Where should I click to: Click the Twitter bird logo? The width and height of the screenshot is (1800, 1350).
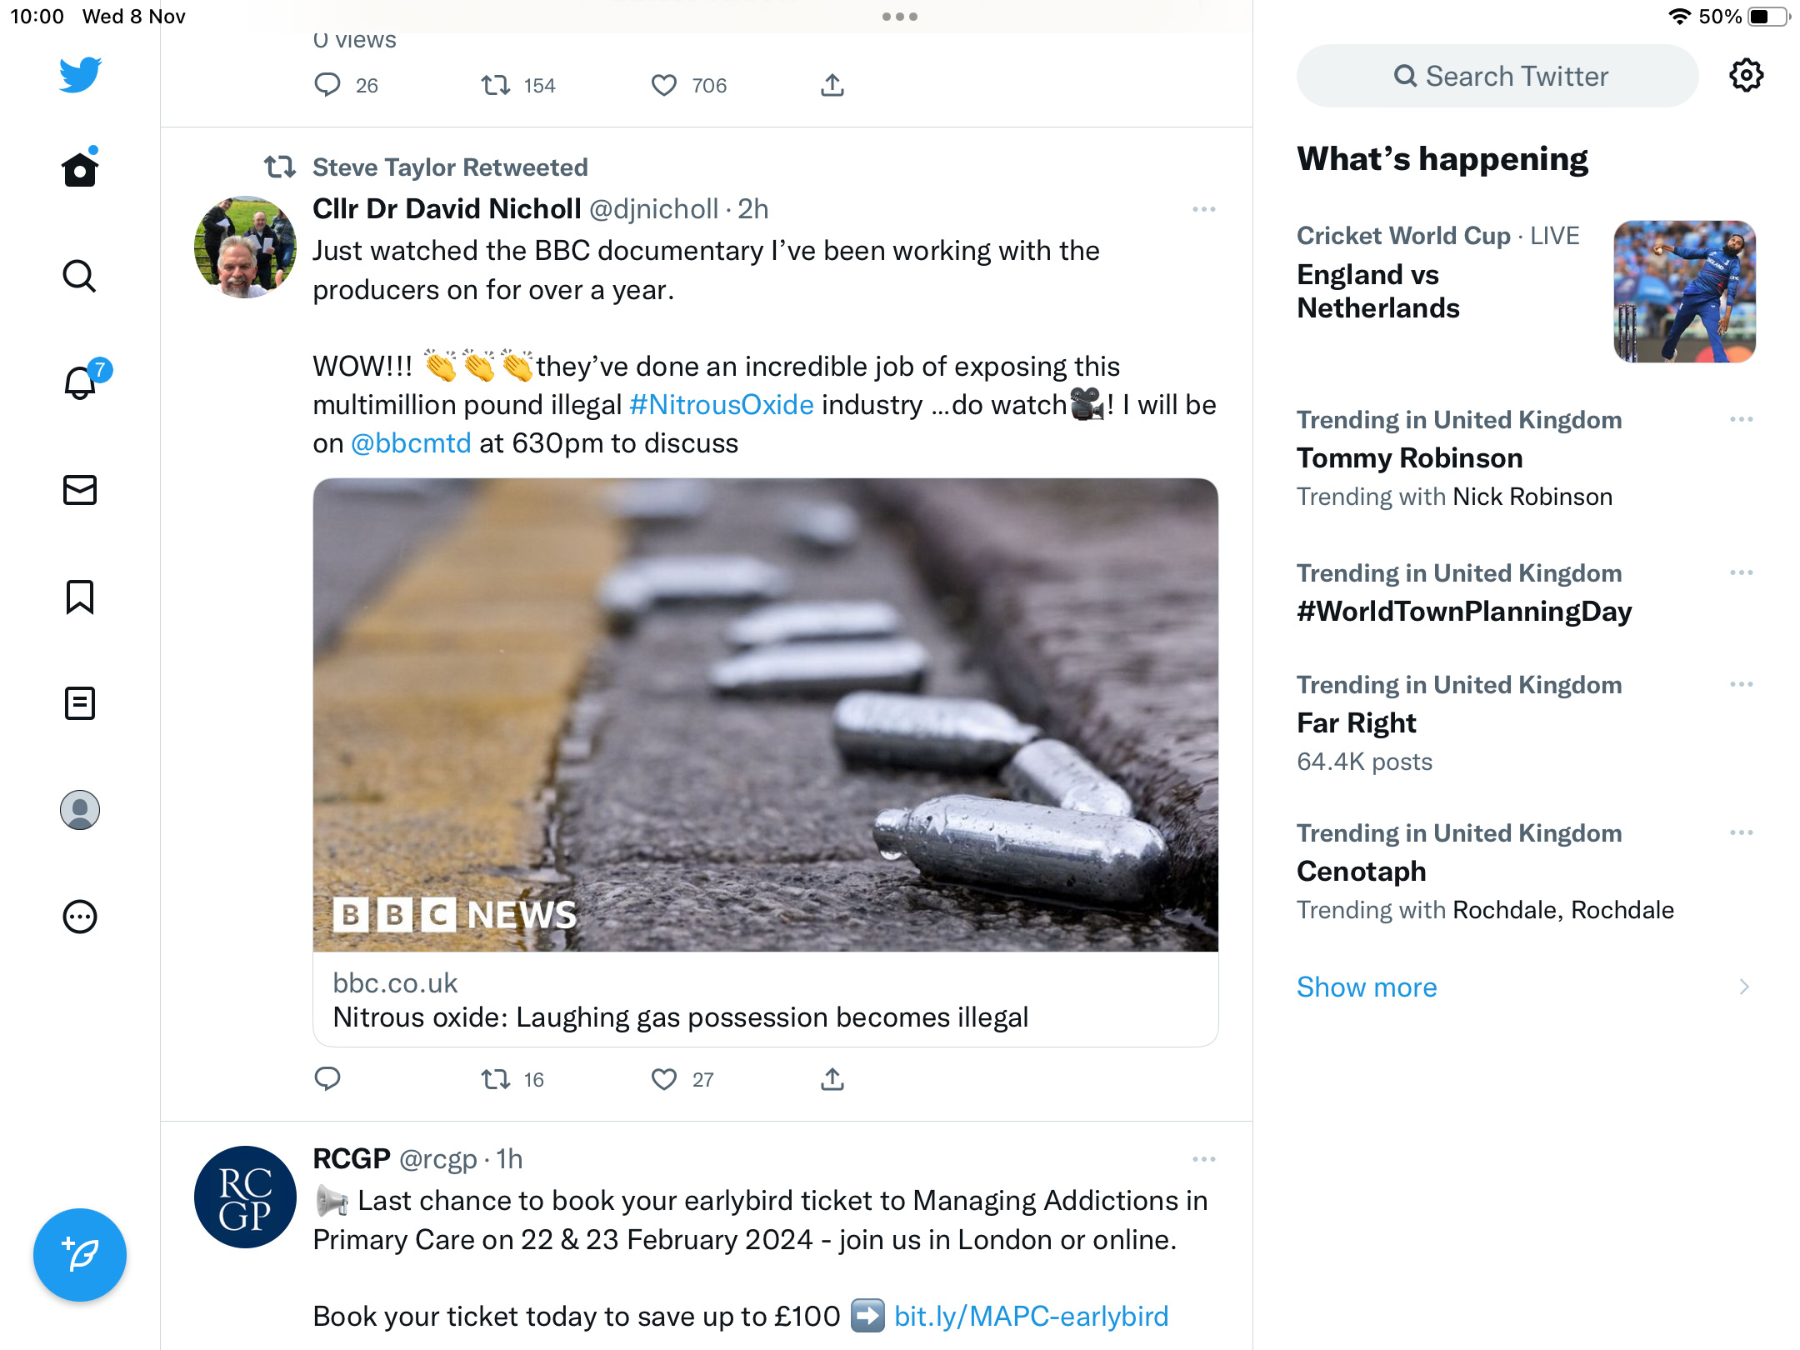[x=80, y=74]
